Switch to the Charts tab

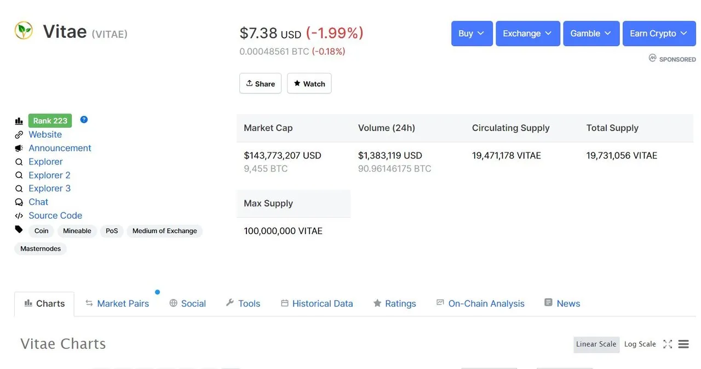coord(44,304)
